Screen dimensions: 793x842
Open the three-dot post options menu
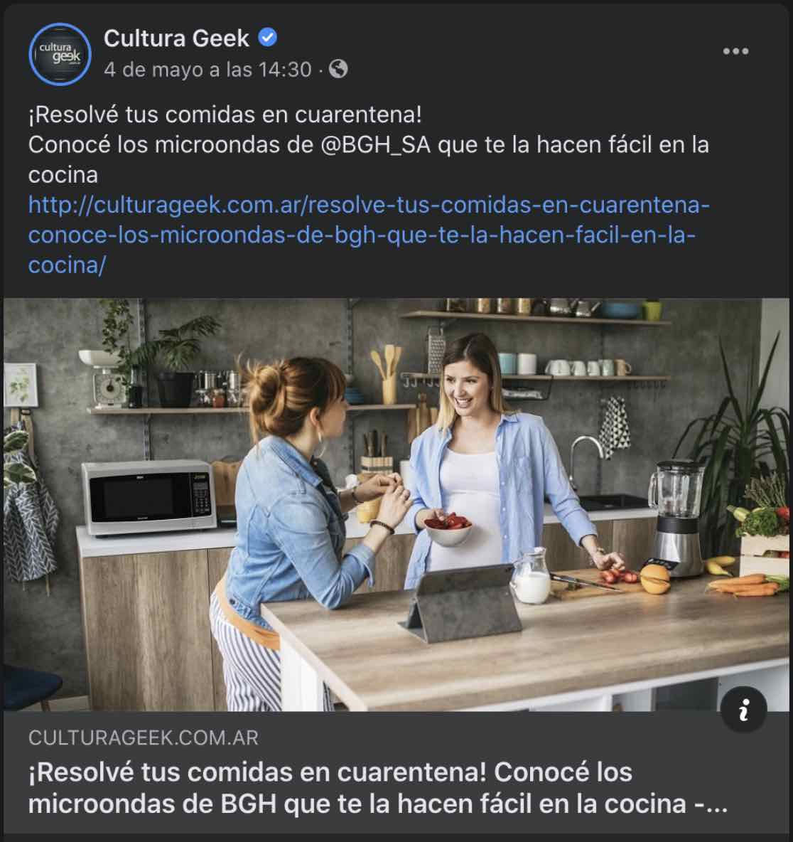(735, 51)
